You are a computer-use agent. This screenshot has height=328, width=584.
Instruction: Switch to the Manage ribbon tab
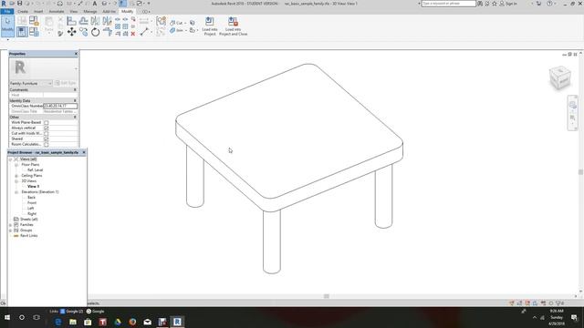click(x=90, y=12)
